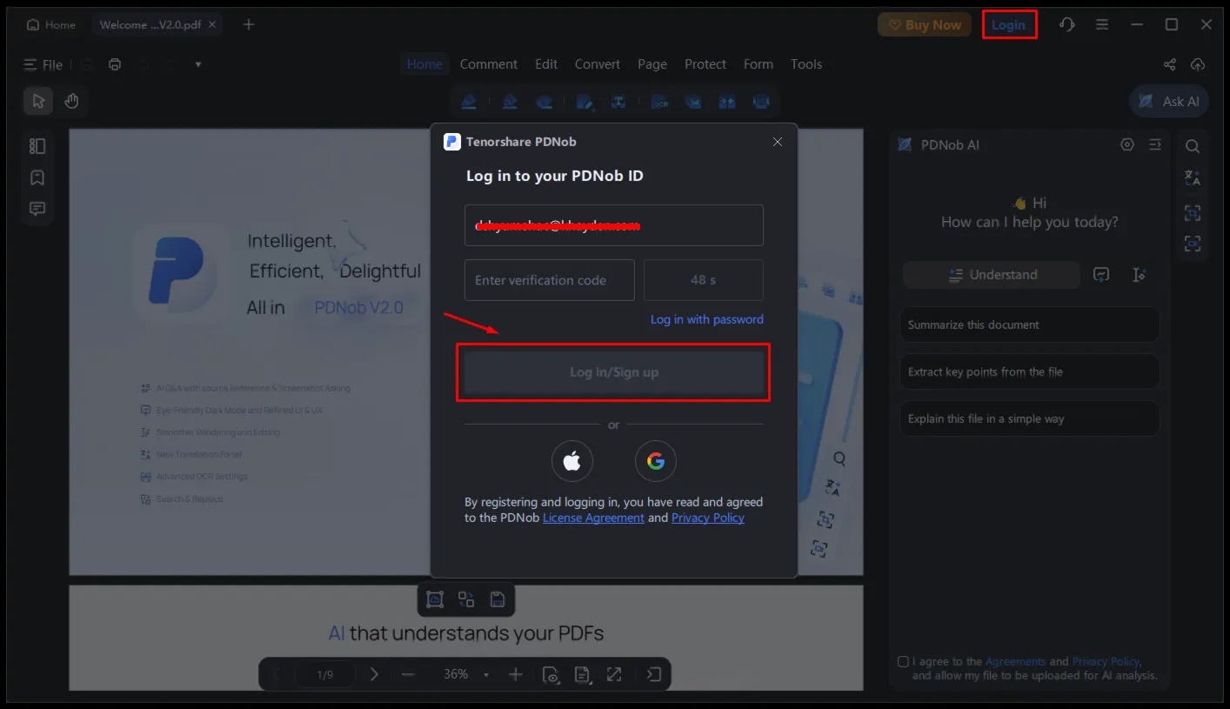Image resolution: width=1230 pixels, height=709 pixels.
Task: Switch to the Edit tab
Action: click(546, 64)
